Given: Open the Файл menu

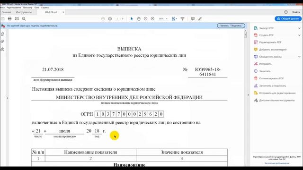Looking at the screenshot, I should (x=2, y=8).
